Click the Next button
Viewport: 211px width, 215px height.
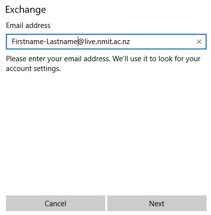point(157,203)
